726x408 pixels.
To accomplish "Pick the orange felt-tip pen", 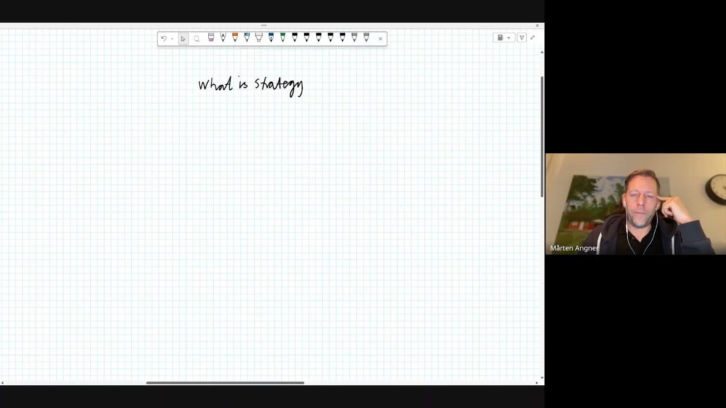I will (235, 39).
